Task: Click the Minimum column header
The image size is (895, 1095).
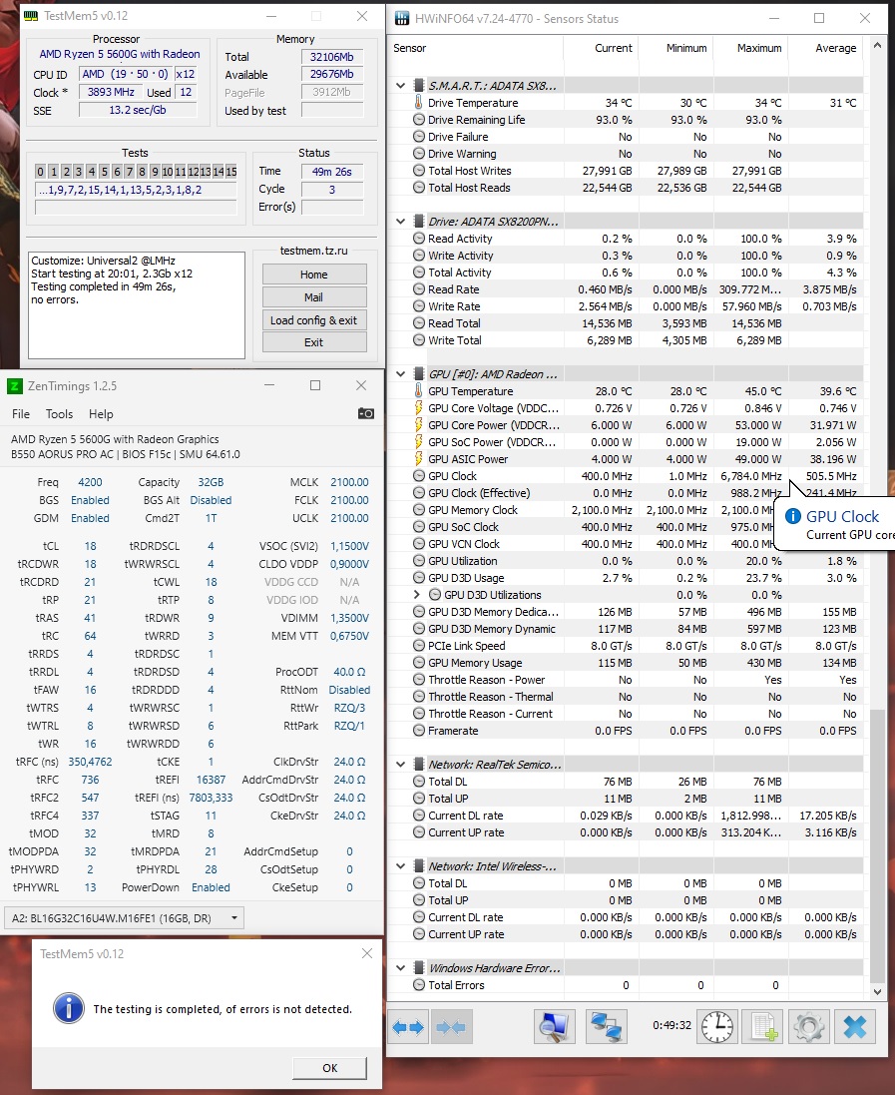Action: click(675, 48)
